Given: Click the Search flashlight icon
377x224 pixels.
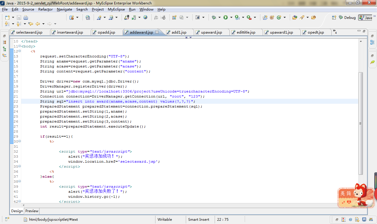Looking at the screenshot, I should pyautogui.click(x=302, y=17).
